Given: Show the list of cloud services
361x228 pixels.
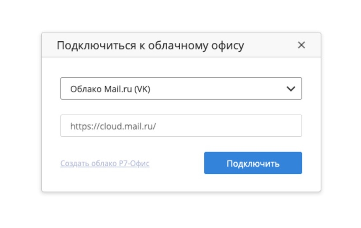Looking at the screenshot, I should 181,89.
